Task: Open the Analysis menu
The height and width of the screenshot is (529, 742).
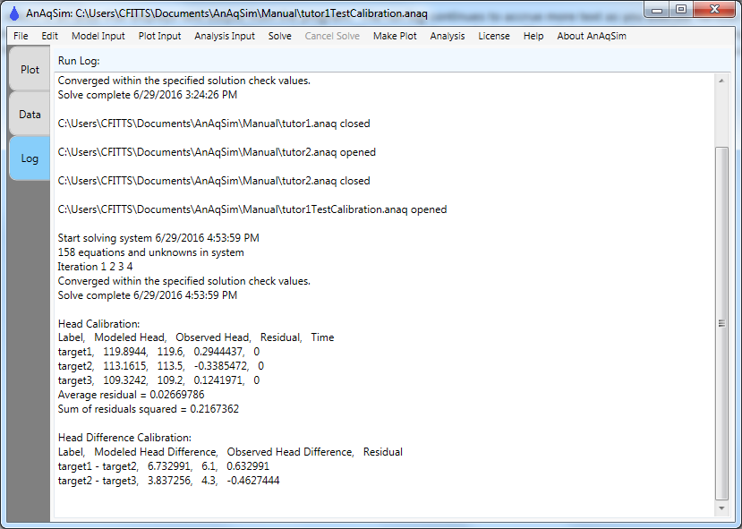Action: (x=448, y=36)
